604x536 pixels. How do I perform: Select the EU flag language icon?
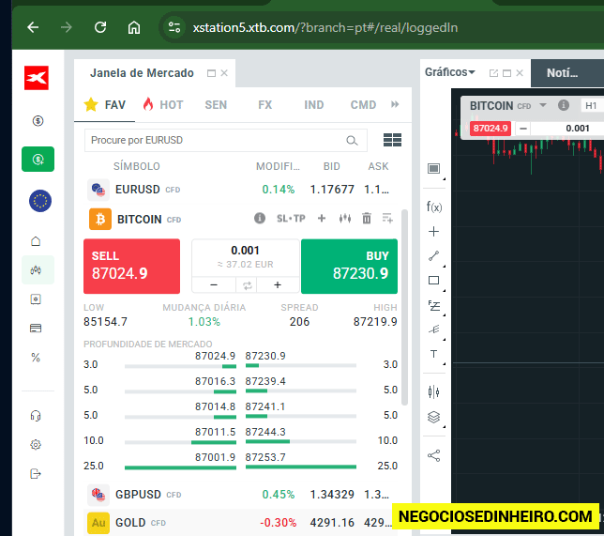(40, 201)
